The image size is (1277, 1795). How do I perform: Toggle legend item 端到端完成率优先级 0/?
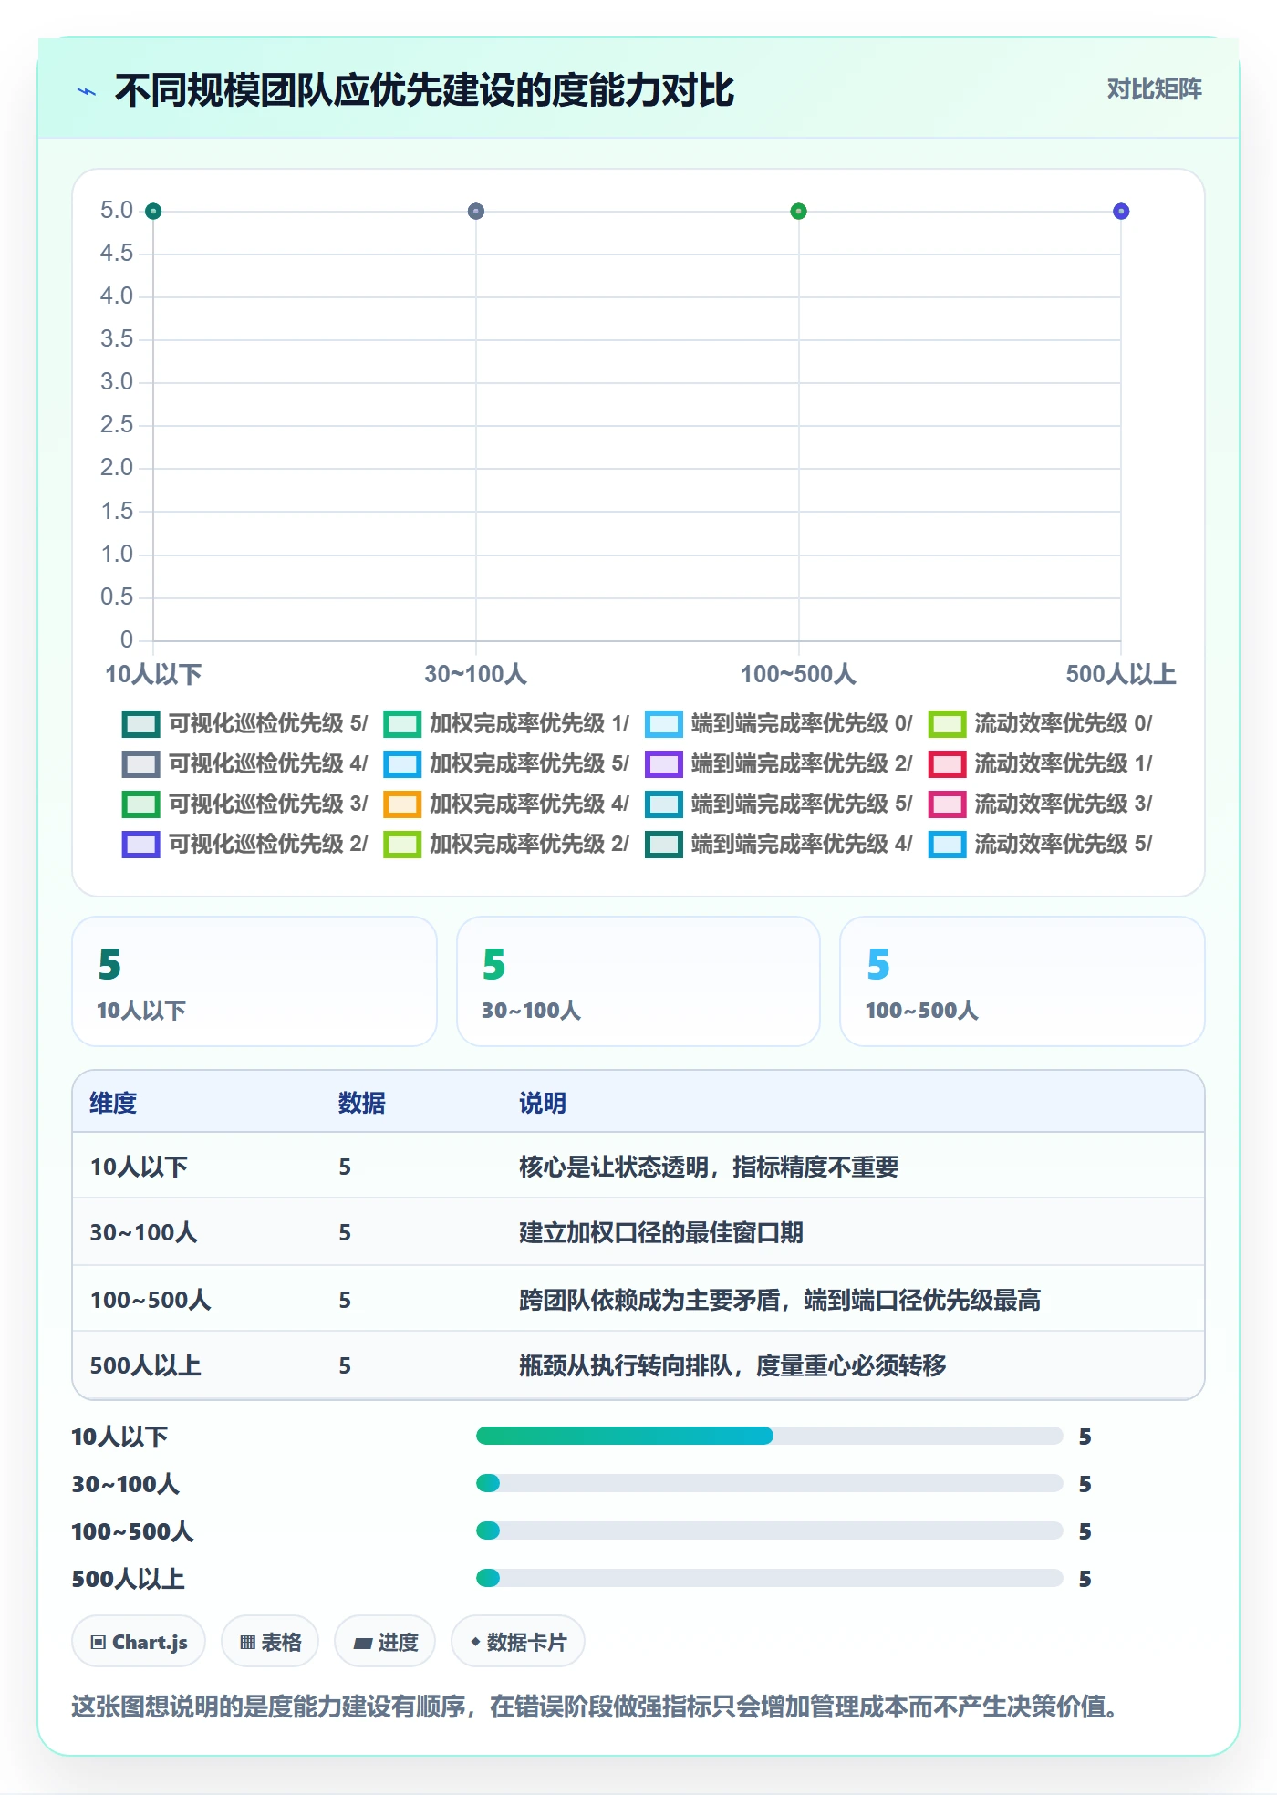pos(779,723)
